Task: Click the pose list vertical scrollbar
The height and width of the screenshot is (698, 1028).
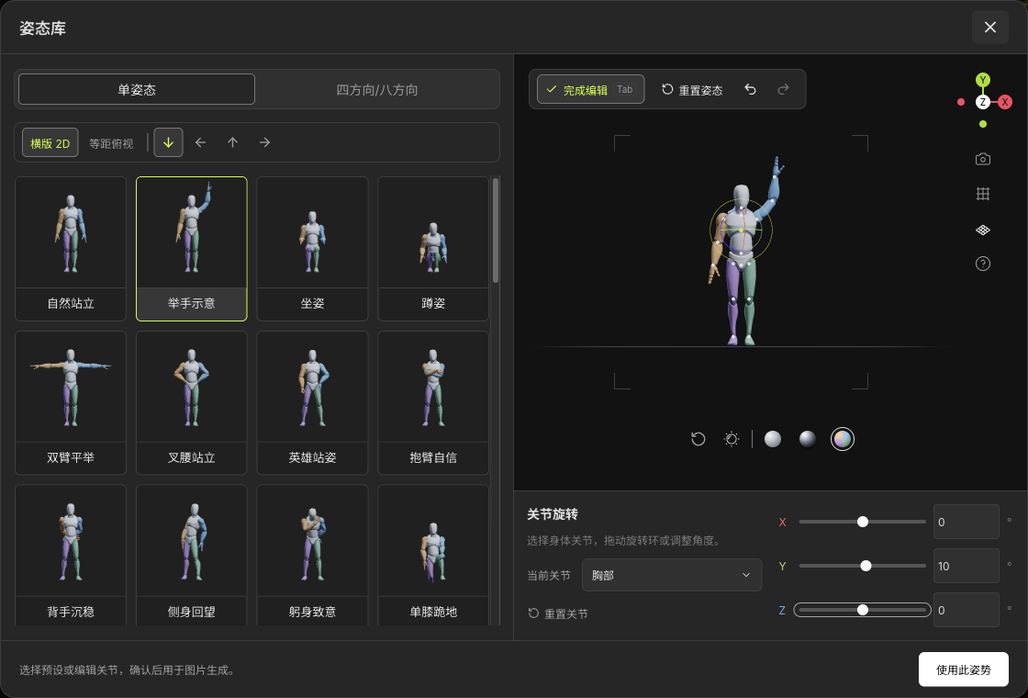Action: (x=496, y=231)
